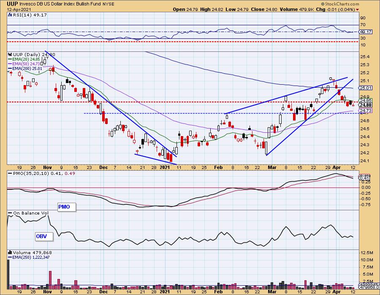The image size is (380, 295).
Task: Click the volume bars icon beside Volume 479,868
Action: click(10, 253)
